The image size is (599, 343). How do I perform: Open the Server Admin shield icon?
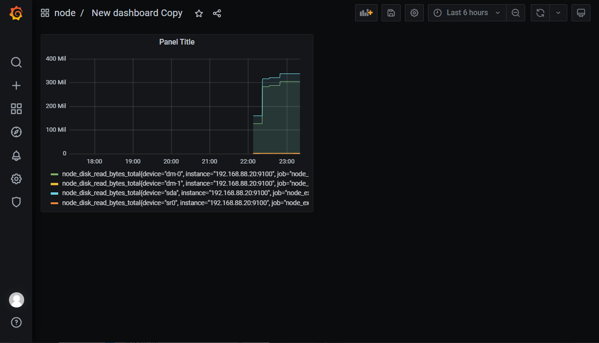click(x=16, y=202)
